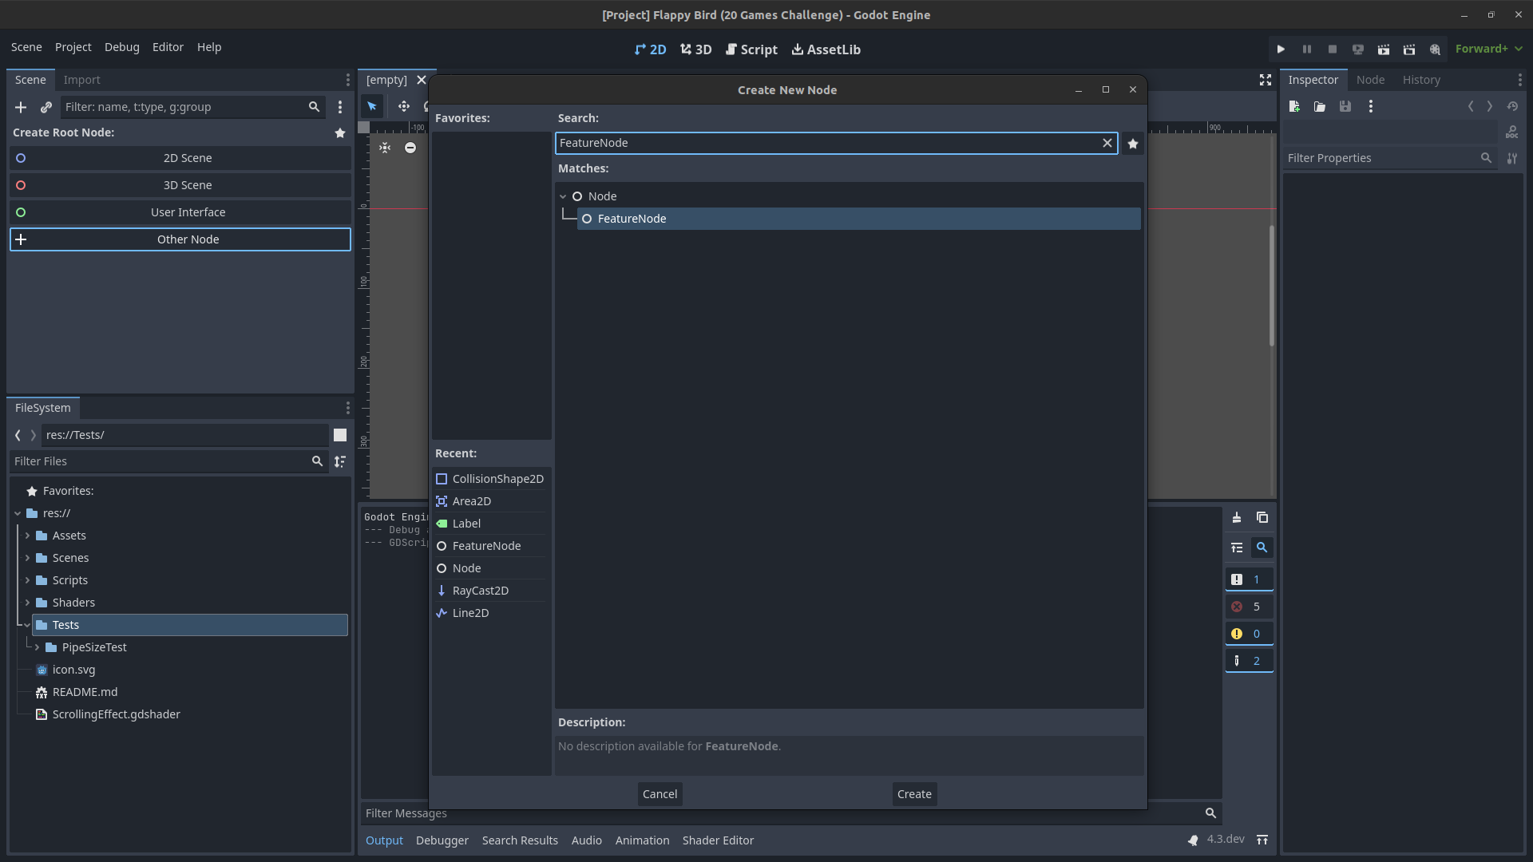Pick Line2D from the Recent list
This screenshot has height=862, width=1533.
tap(490, 613)
